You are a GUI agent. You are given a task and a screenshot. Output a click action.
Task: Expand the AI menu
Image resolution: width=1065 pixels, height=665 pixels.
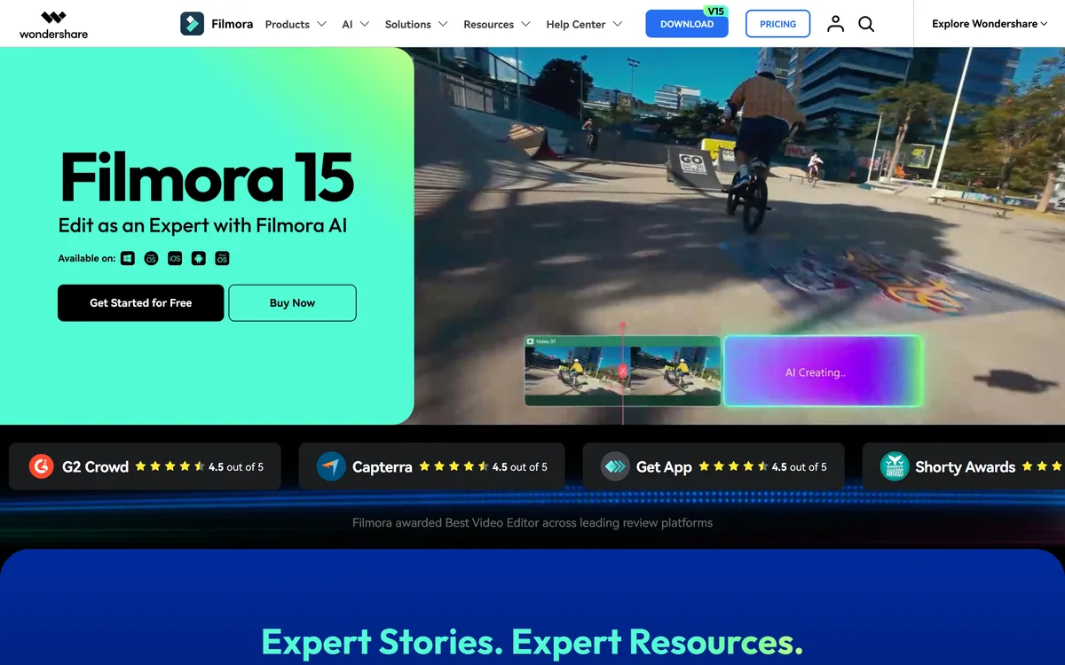click(355, 24)
